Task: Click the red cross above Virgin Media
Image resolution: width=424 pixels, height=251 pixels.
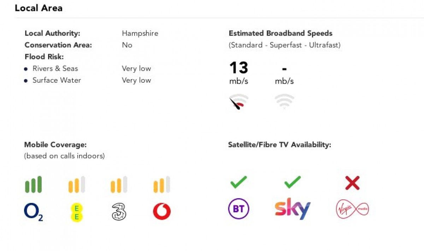Action: pyautogui.click(x=352, y=183)
